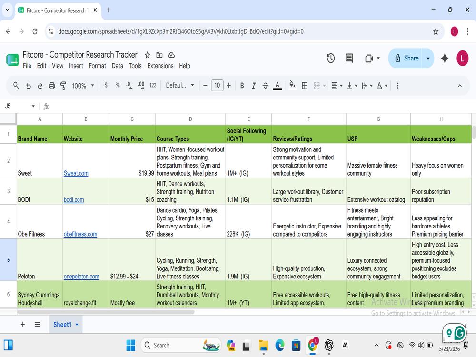This screenshot has height=357, width=476.
Task: Open version history clock icon
Action: (x=331, y=58)
